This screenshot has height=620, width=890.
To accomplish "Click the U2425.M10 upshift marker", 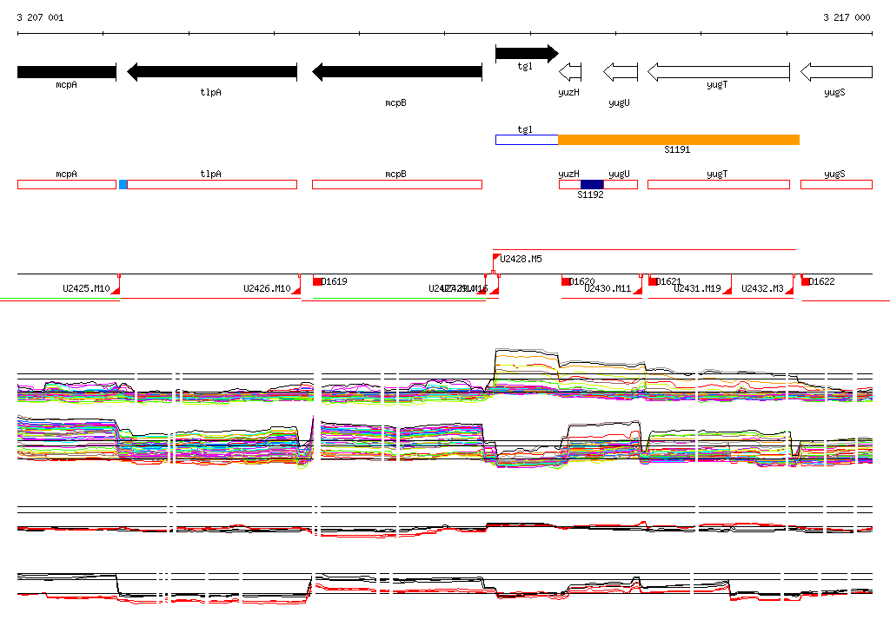I will click(x=116, y=290).
